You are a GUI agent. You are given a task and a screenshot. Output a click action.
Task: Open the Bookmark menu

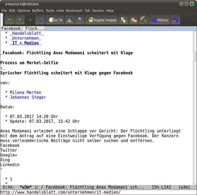click(x=74, y=10)
